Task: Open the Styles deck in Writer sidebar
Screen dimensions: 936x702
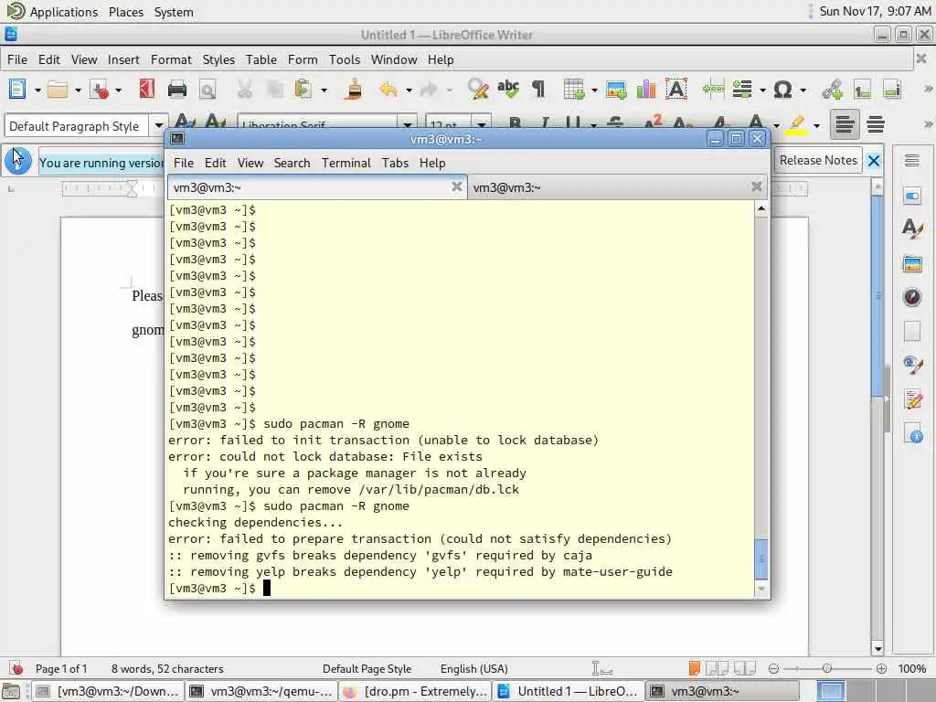Action: click(x=912, y=229)
